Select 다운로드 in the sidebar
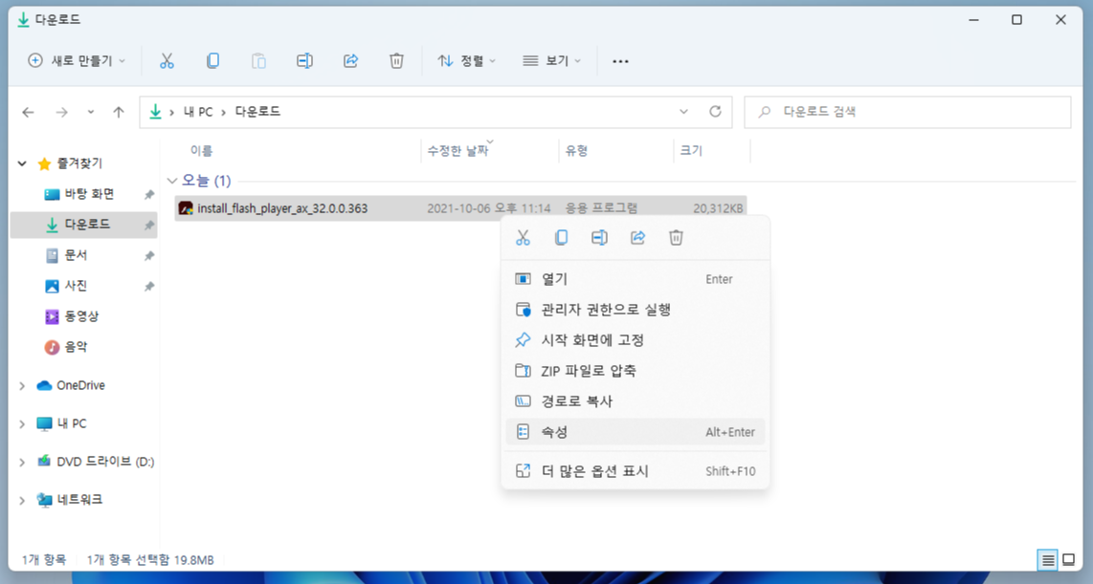Viewport: 1093px width, 584px height. (83, 225)
